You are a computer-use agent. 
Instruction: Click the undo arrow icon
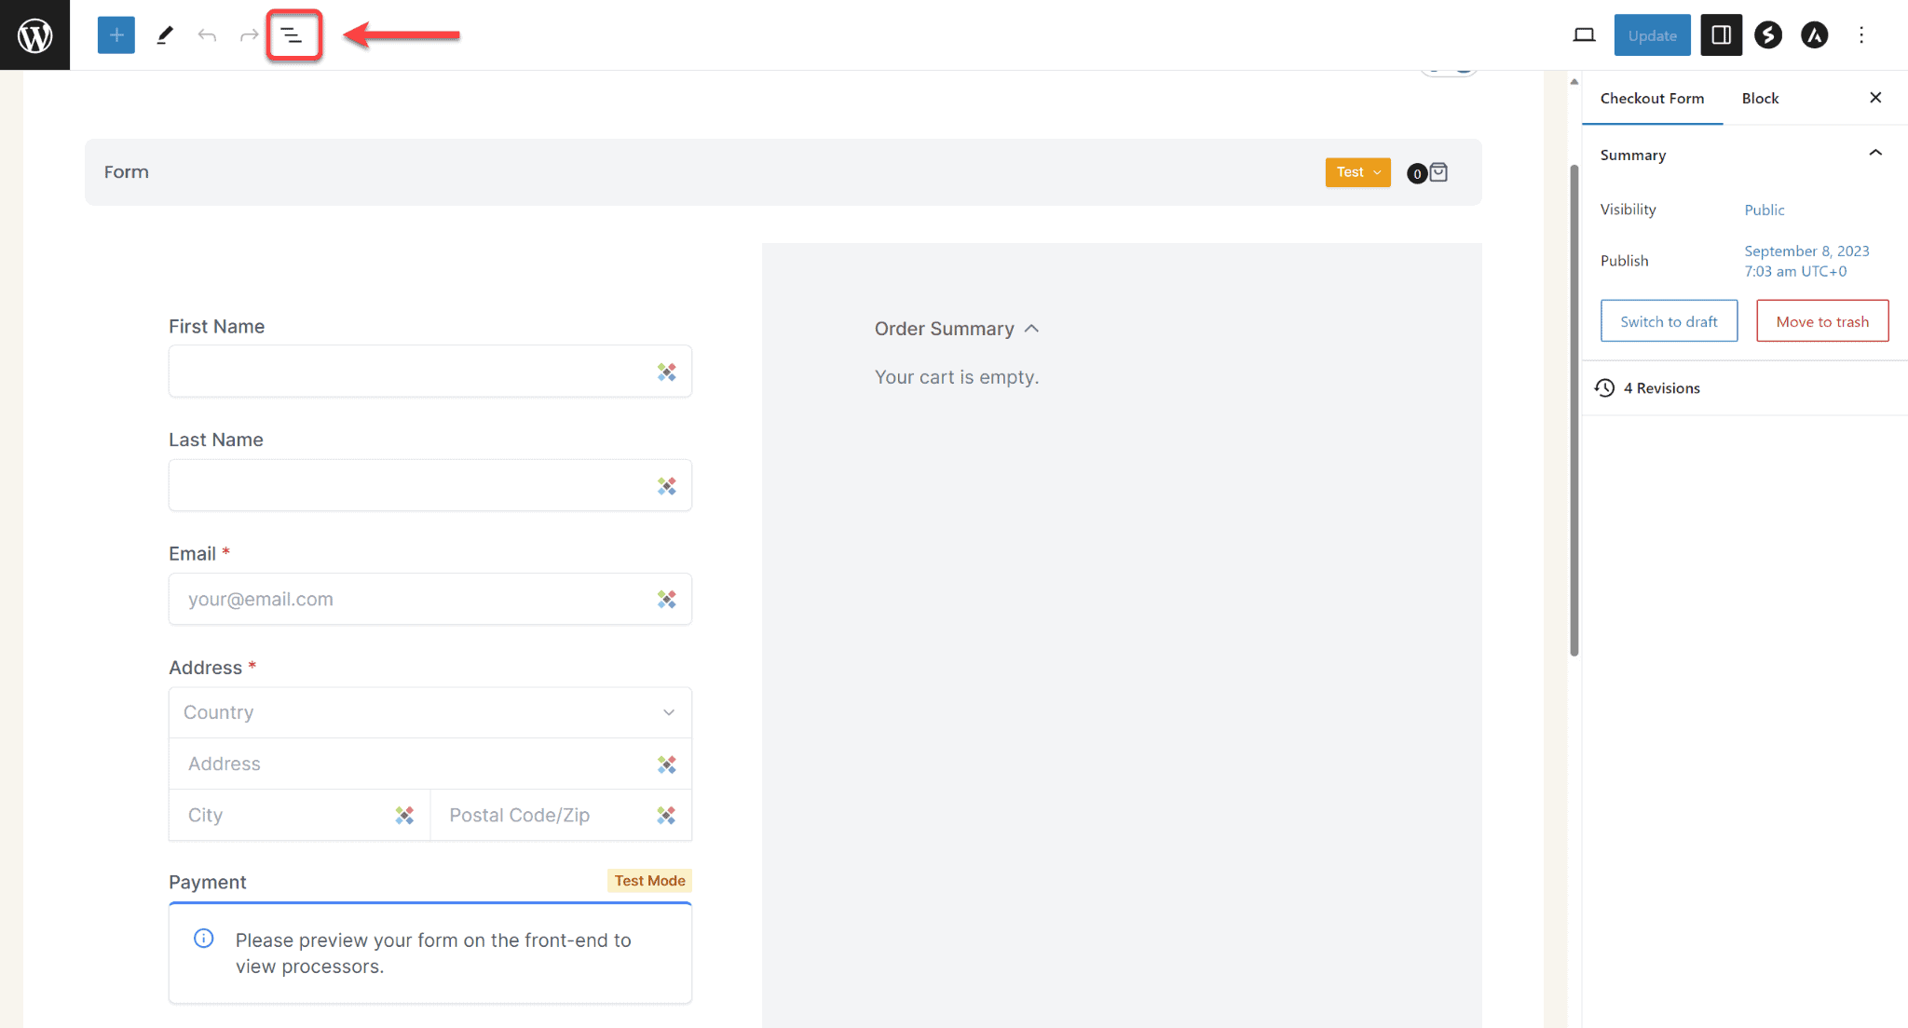pos(207,34)
